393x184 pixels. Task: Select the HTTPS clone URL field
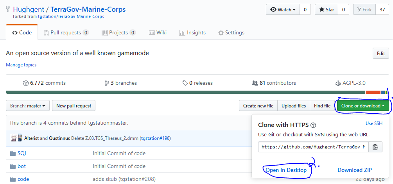(x=314, y=147)
